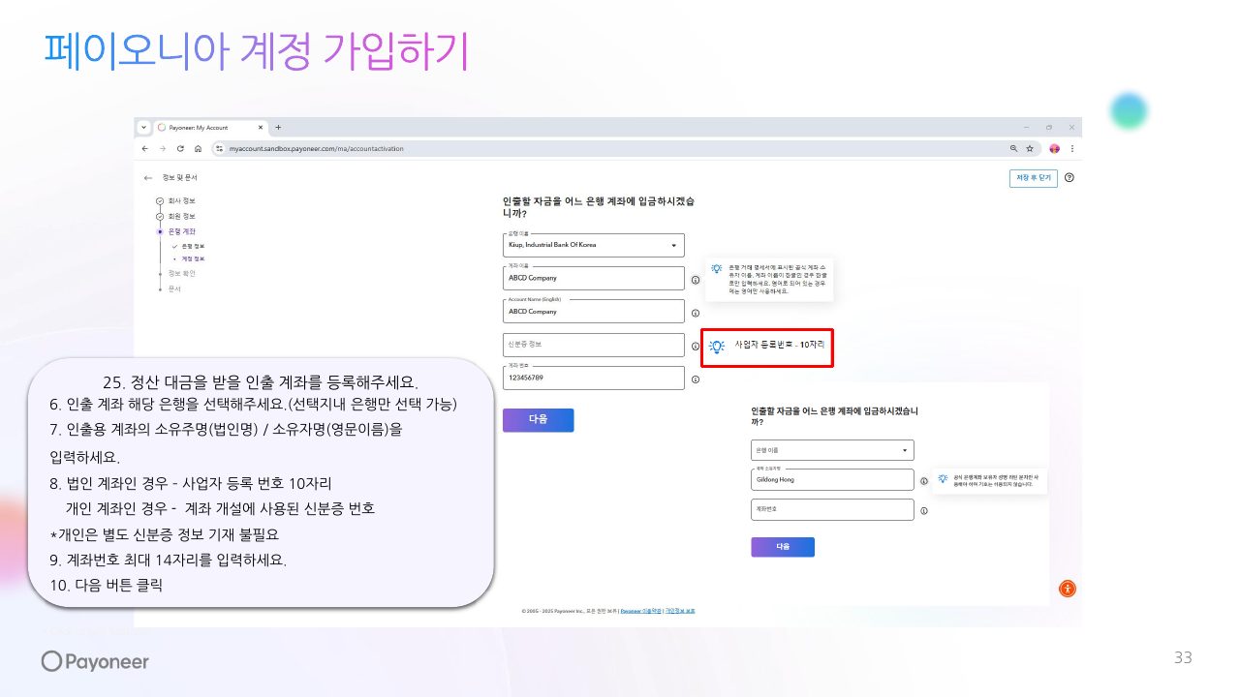The width and height of the screenshot is (1240, 697).
Task: Open the Chrome three-dot menu
Action: (x=1071, y=148)
